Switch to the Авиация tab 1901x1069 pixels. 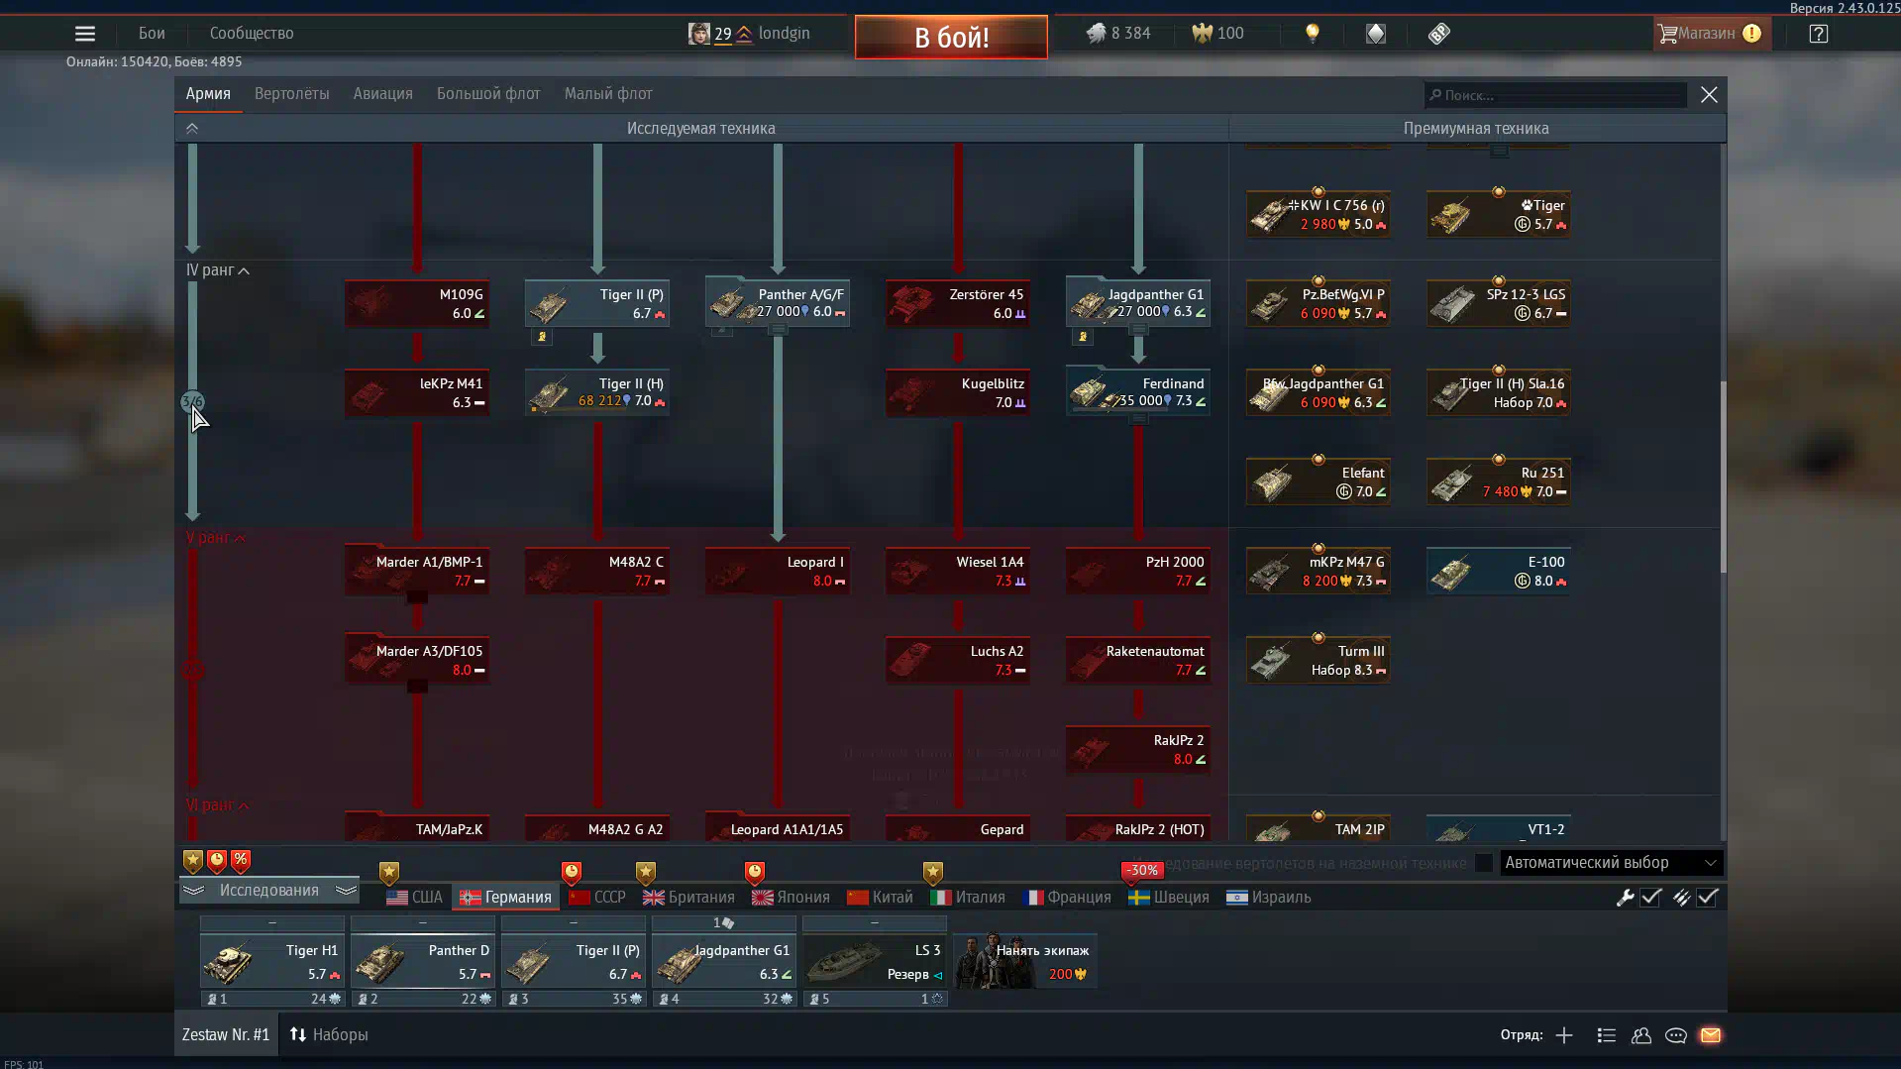[382, 94]
